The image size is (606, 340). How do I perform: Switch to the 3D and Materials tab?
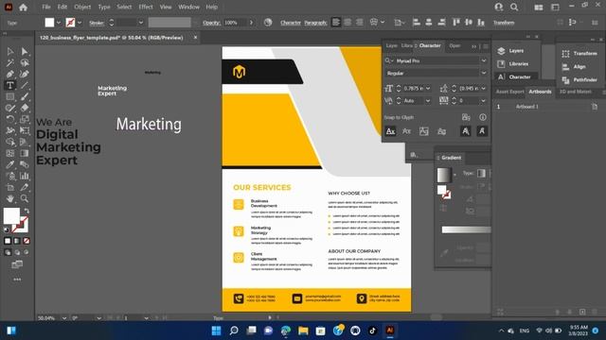point(576,92)
